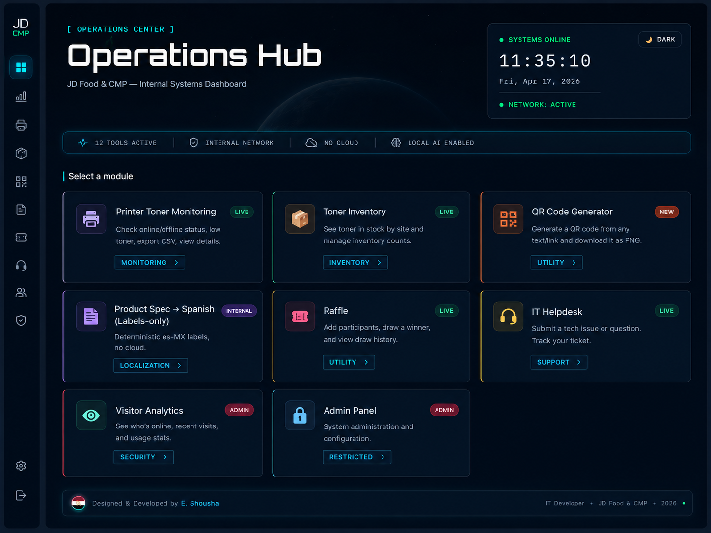Image resolution: width=711 pixels, height=533 pixels.
Task: Click the shield check icon in sidebar
Action: tap(21, 320)
